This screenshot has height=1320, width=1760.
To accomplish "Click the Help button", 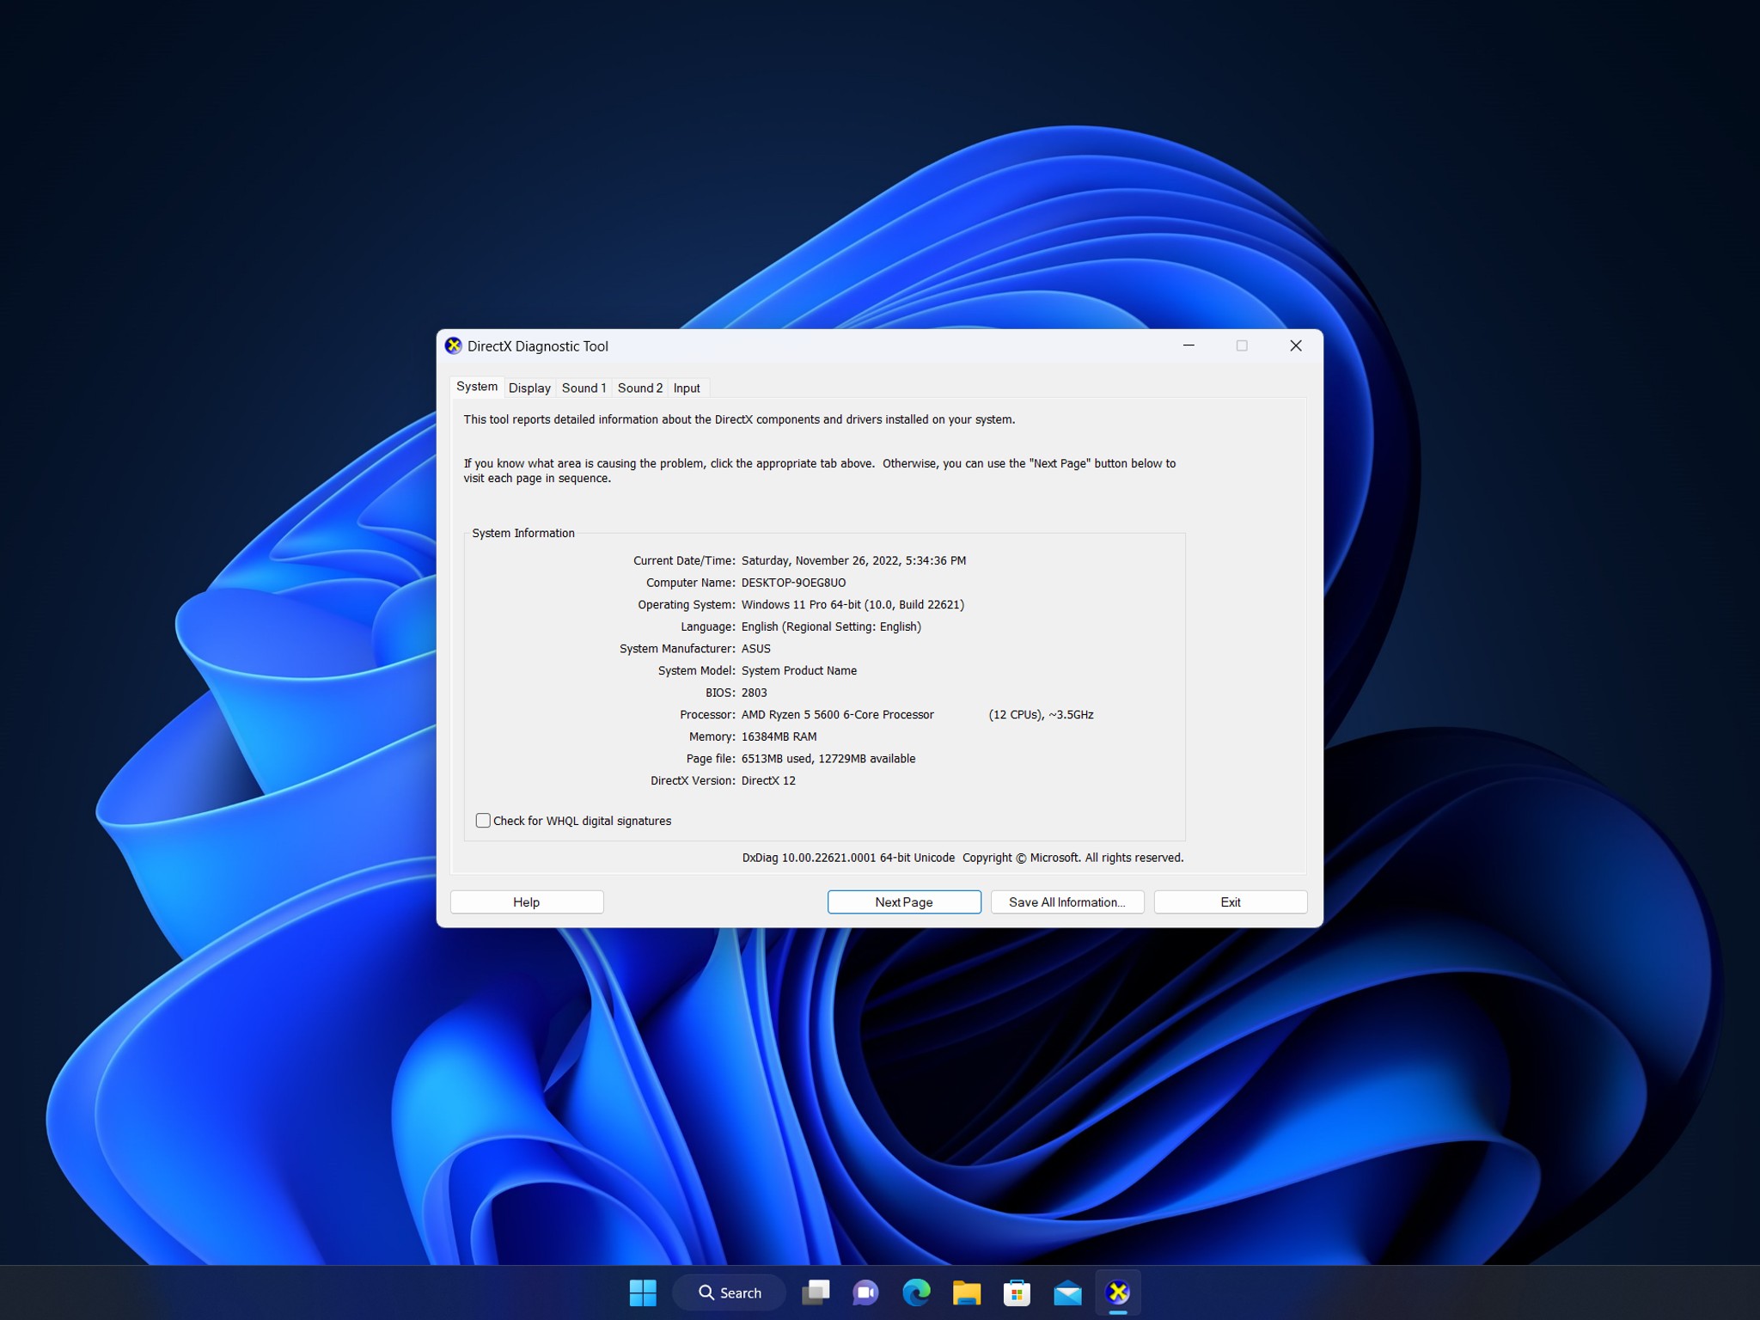I will (x=527, y=902).
